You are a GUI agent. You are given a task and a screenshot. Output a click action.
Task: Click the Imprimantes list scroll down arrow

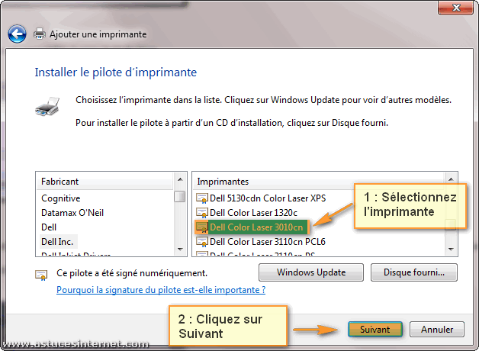(451, 249)
